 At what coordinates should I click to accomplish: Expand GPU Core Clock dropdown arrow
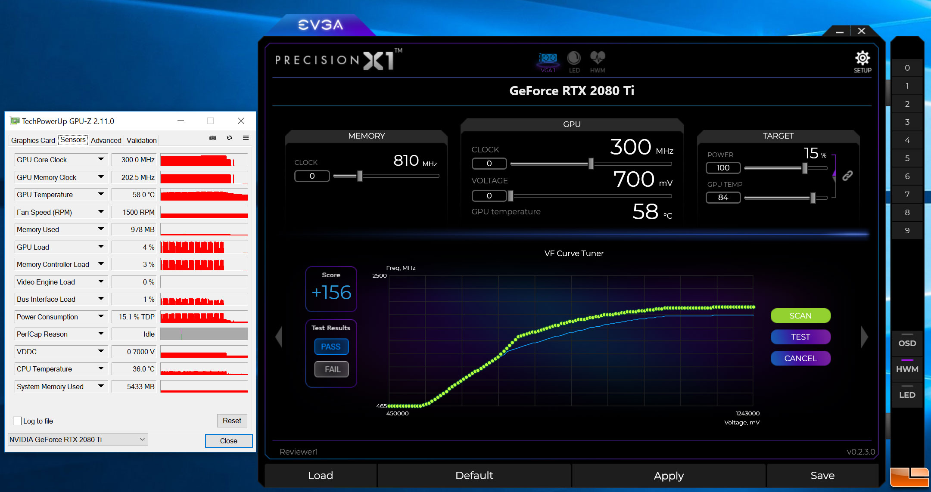click(x=100, y=160)
